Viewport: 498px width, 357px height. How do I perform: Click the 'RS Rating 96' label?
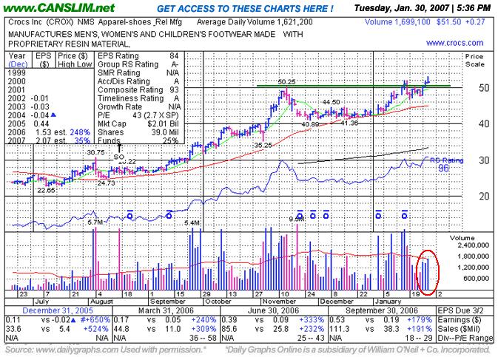coord(446,164)
